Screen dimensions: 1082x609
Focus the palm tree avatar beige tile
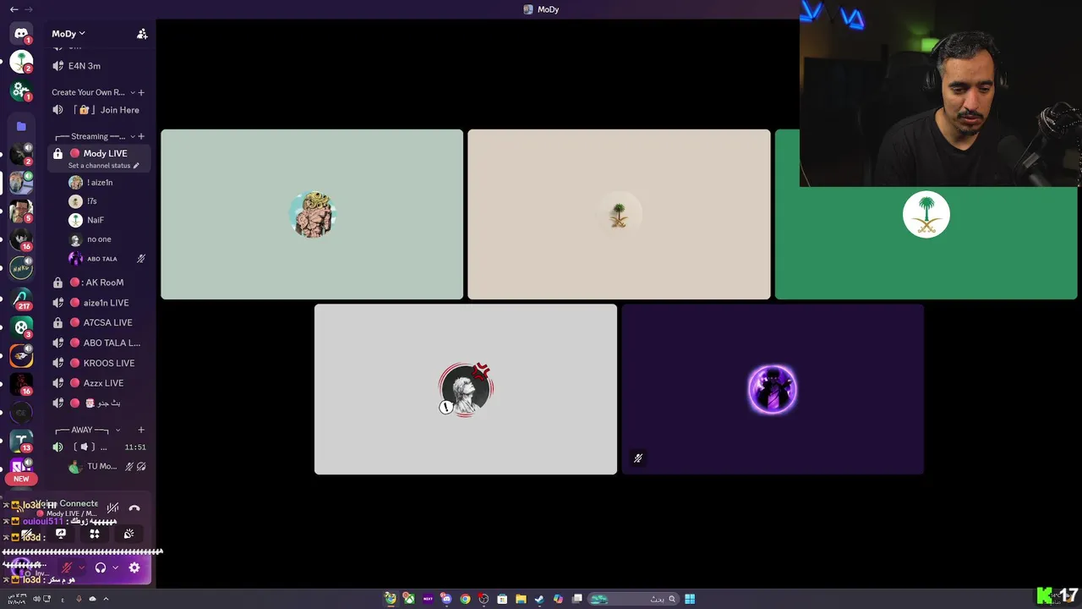pyautogui.click(x=619, y=214)
